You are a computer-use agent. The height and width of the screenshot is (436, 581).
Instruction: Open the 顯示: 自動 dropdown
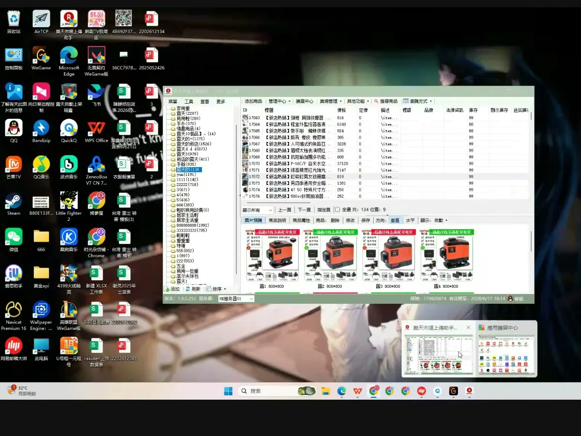point(434,220)
